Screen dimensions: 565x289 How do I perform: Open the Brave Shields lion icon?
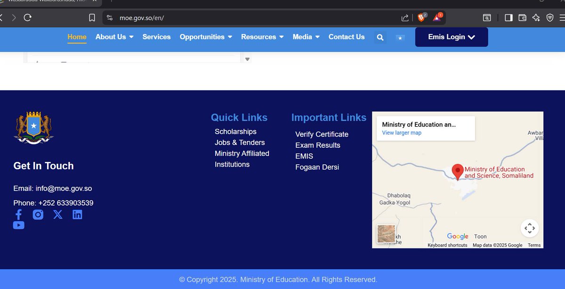421,17
